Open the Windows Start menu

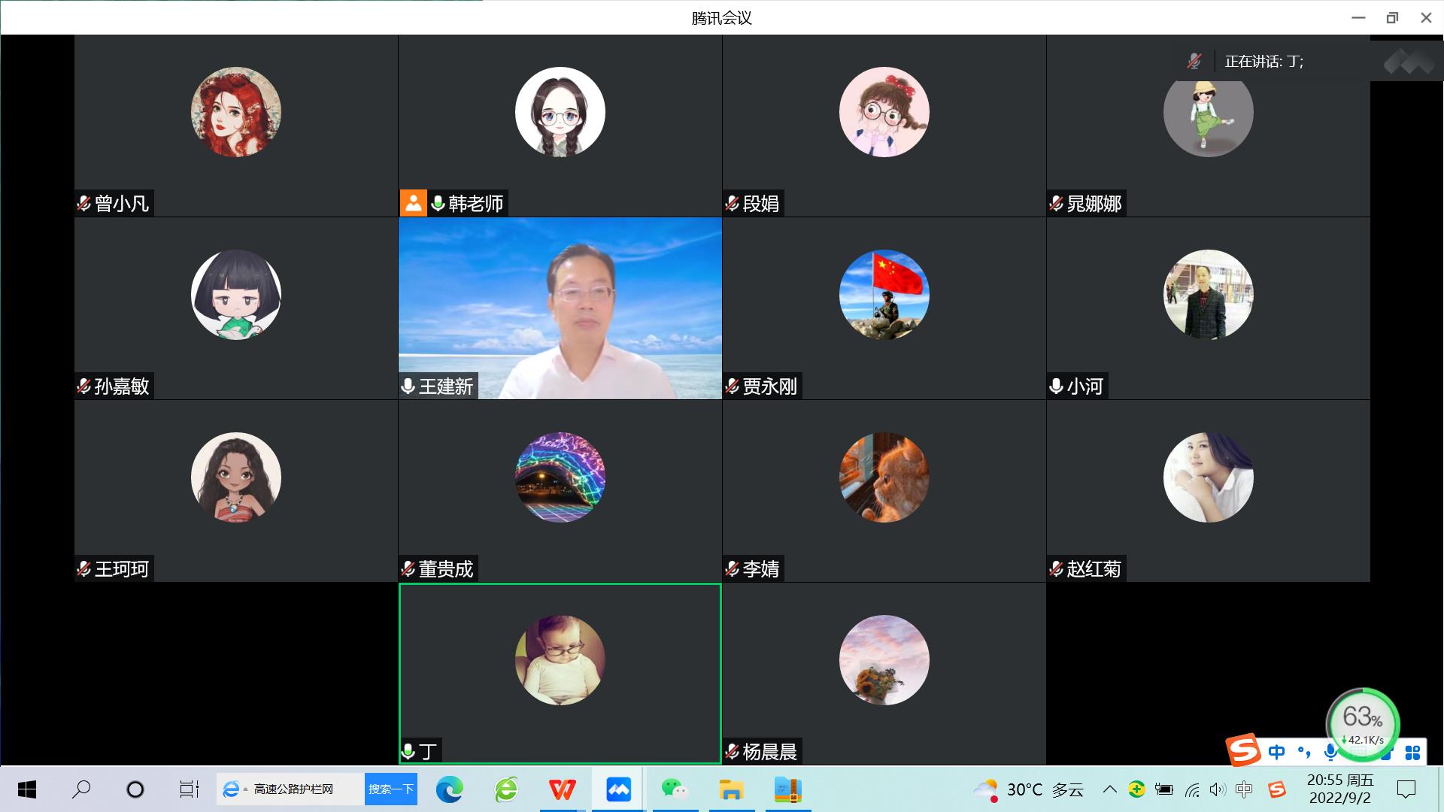point(27,789)
